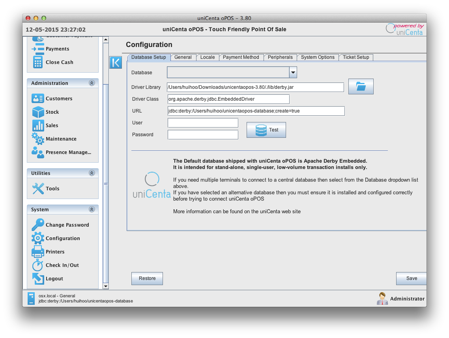Switch to the Payment Method tab
Viewport: 449px width, 338px height.
(241, 57)
